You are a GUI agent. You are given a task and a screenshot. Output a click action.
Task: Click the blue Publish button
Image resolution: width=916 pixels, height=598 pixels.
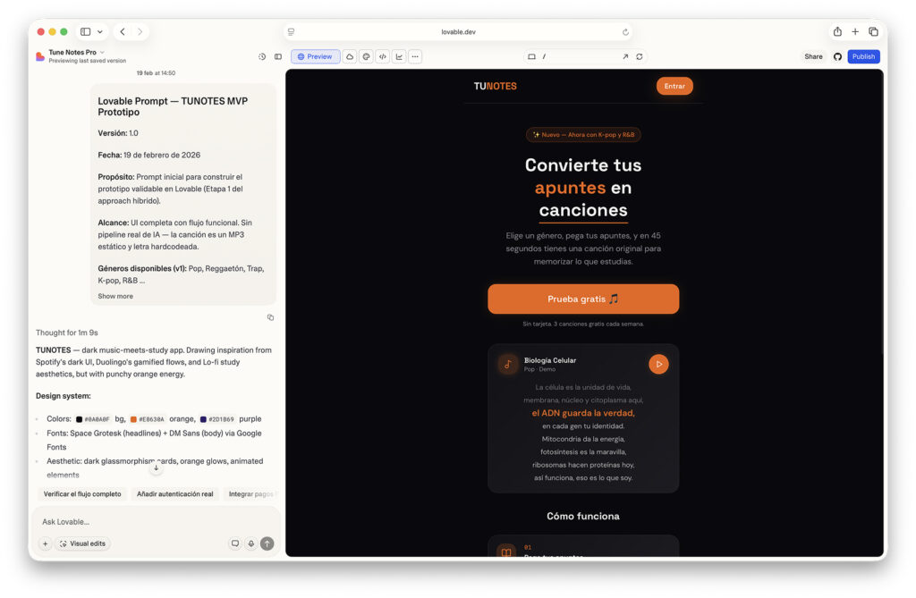(863, 56)
